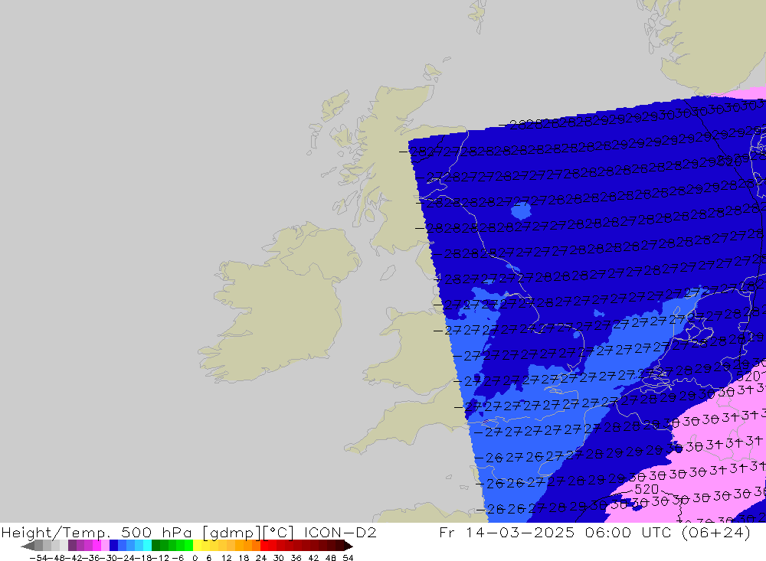Pick the cyan legend swatch before the greens

(147, 546)
